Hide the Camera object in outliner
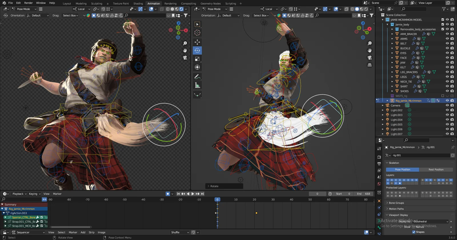The image size is (457, 240). 447,105
